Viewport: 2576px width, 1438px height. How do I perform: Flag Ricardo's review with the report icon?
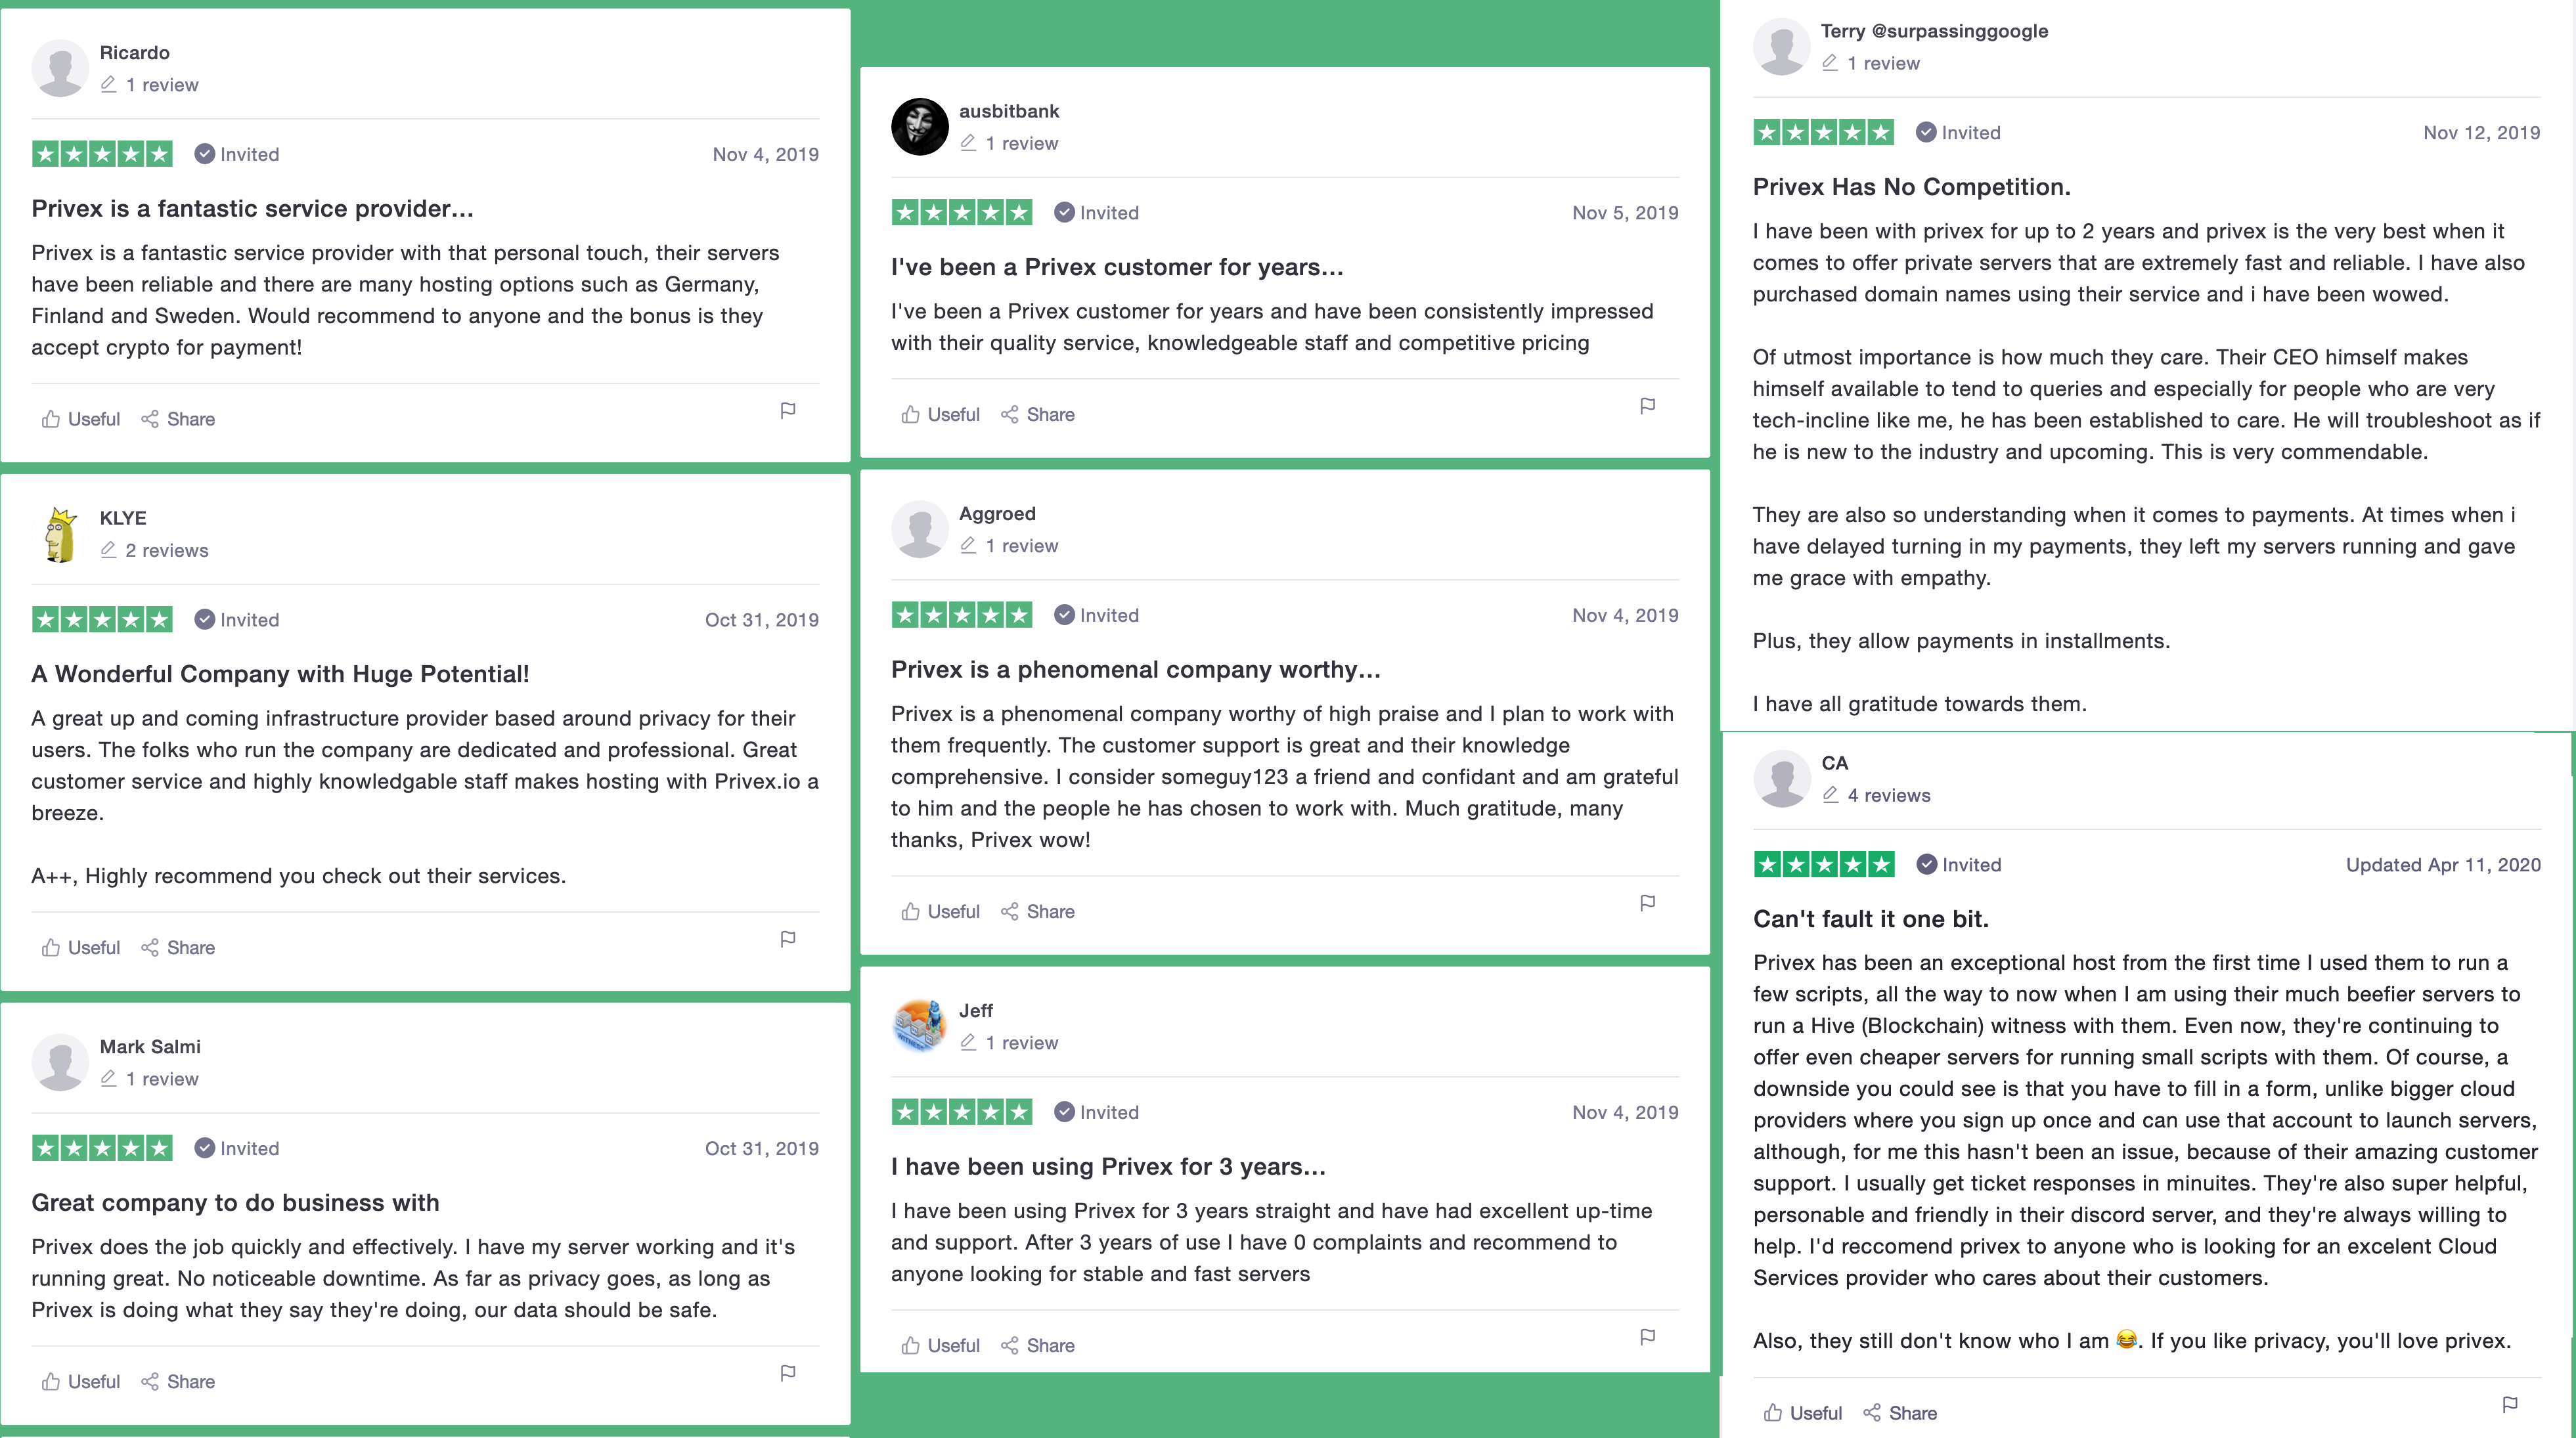point(788,410)
